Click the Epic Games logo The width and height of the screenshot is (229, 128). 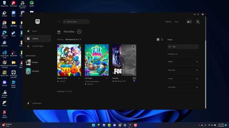[38, 22]
